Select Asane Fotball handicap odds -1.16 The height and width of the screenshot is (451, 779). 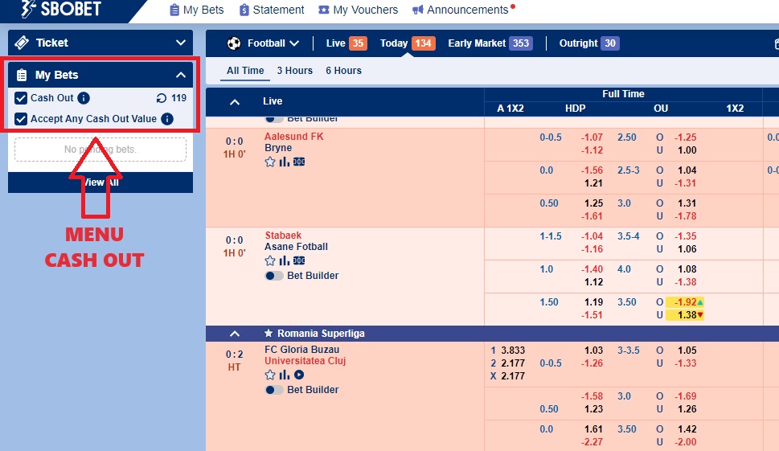point(592,249)
